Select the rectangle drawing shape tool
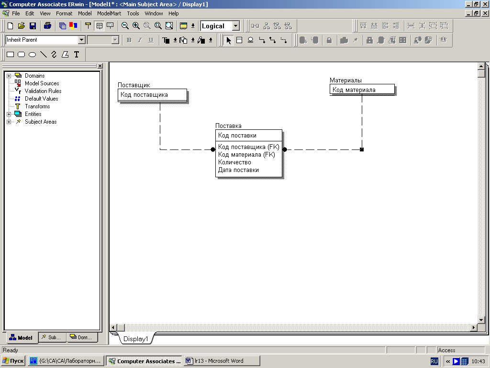This screenshot has height=368, width=490. click(x=11, y=55)
